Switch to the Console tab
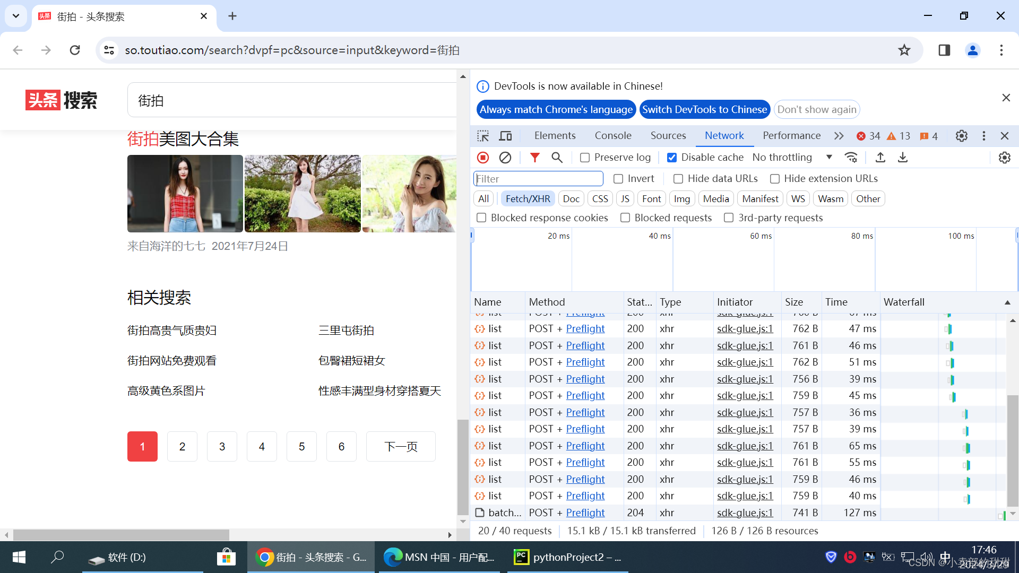1019x573 pixels. (612, 136)
